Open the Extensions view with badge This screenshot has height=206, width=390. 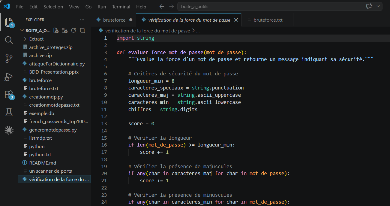9,95
